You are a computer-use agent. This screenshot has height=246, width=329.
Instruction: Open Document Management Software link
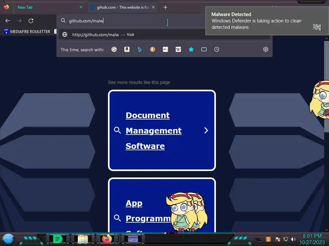pos(154,131)
